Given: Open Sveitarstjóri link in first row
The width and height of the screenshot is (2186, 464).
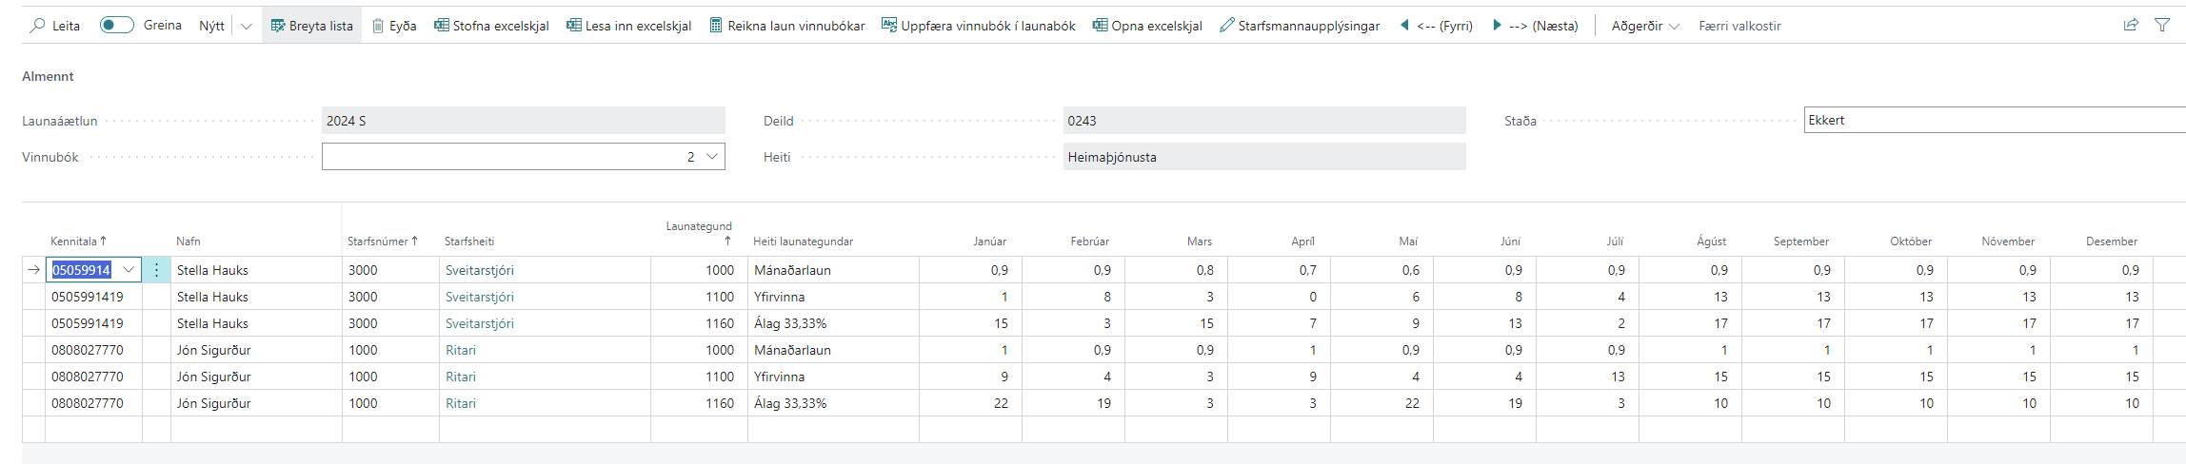Looking at the screenshot, I should [479, 270].
